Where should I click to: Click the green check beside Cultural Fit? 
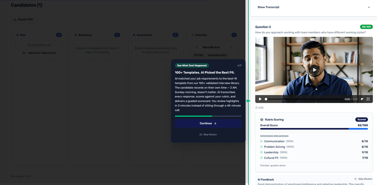(x=261, y=158)
